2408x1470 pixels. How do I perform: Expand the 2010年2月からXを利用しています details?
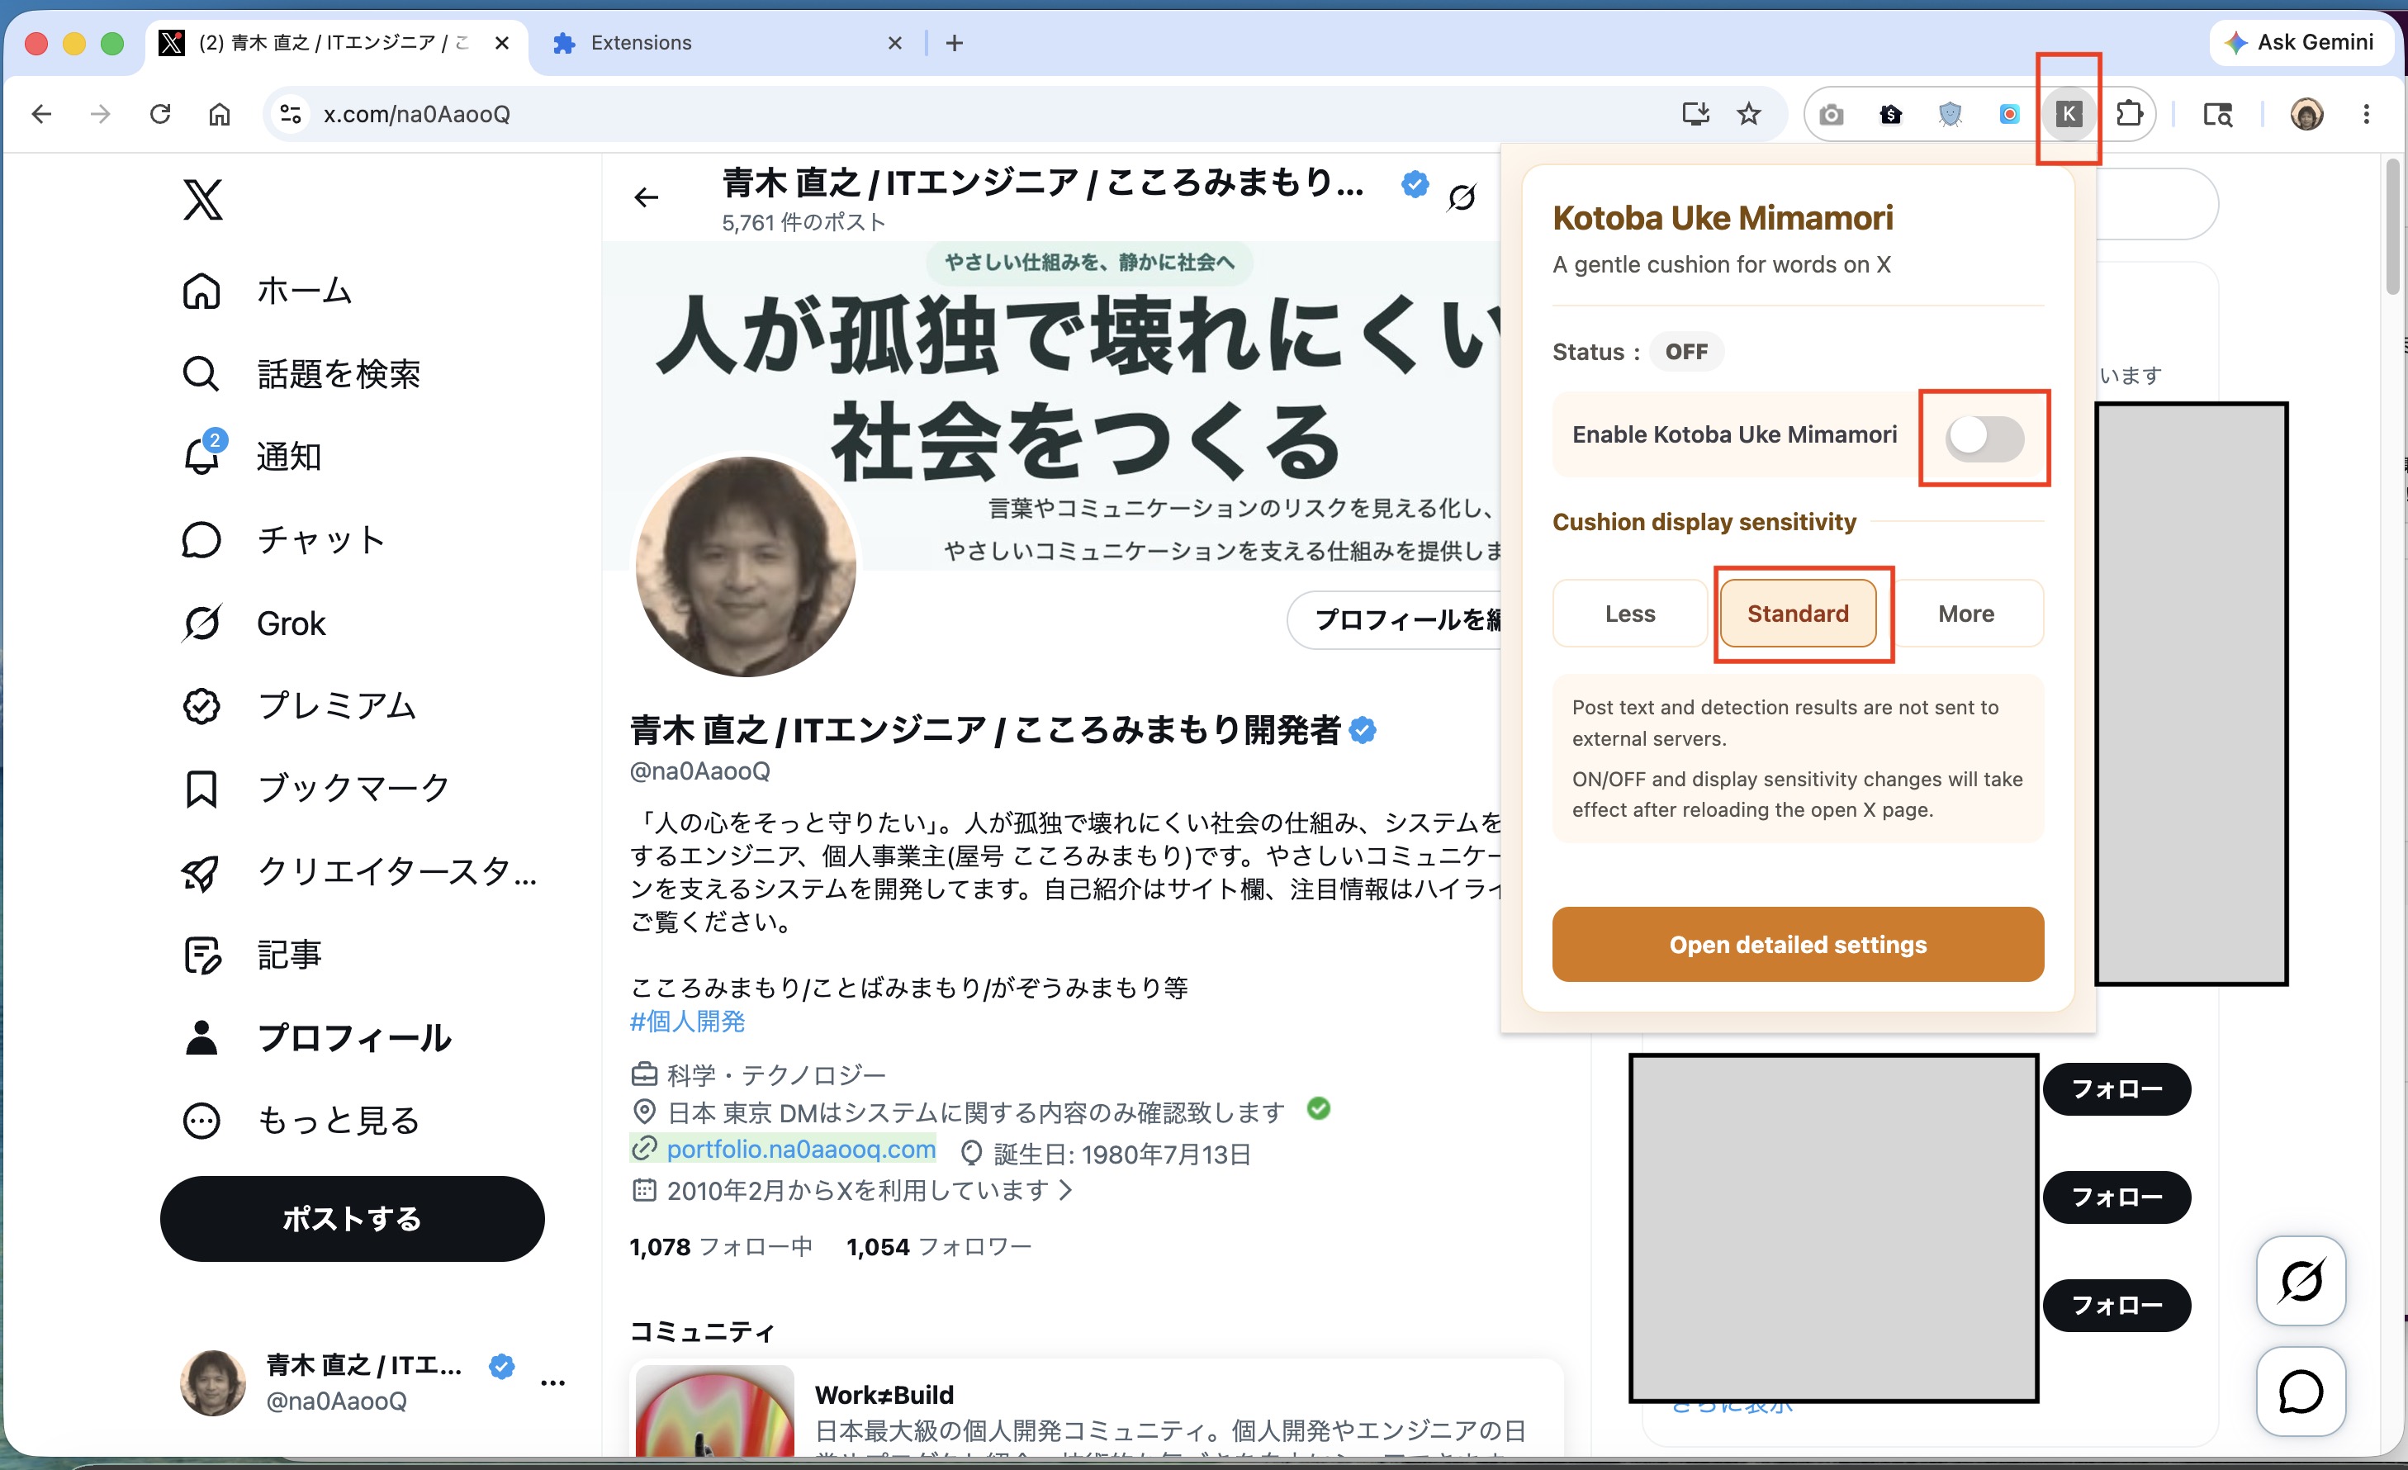(852, 1191)
